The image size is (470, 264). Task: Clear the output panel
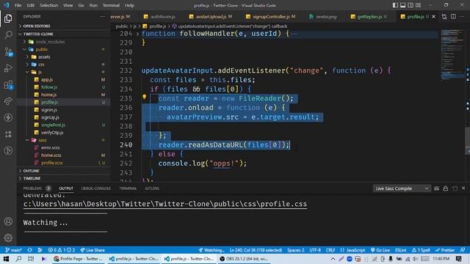[436, 188]
